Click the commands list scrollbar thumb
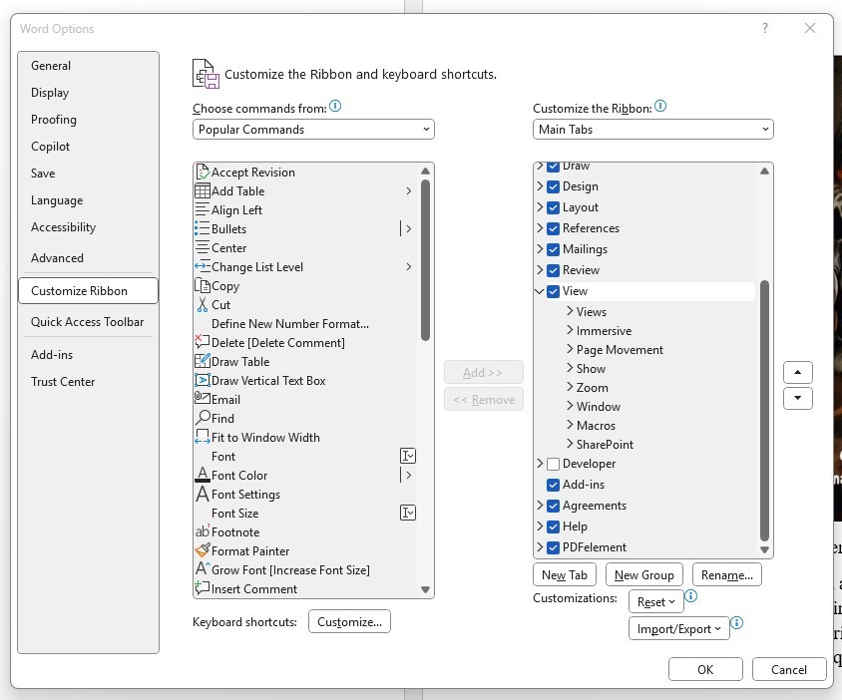The image size is (842, 700). pyautogui.click(x=425, y=260)
